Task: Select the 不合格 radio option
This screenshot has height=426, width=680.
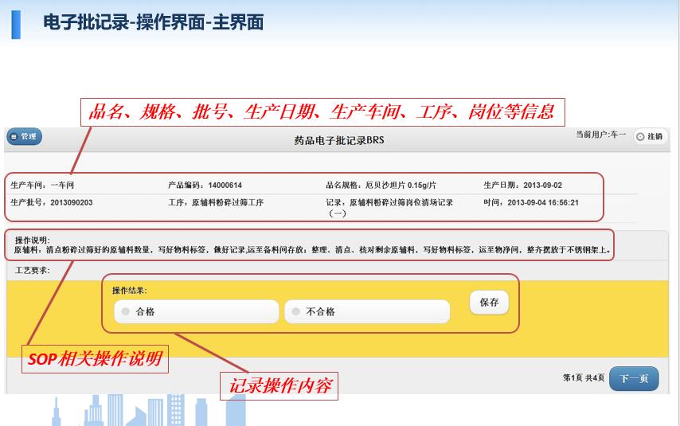Action: tap(295, 312)
